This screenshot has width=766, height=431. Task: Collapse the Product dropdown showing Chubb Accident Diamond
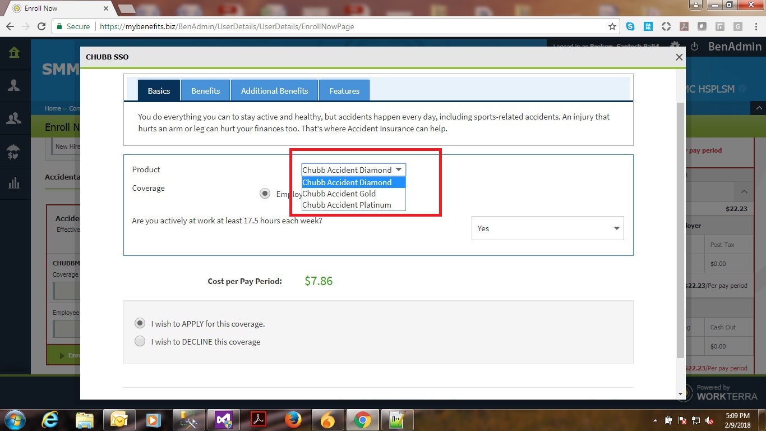pos(353,169)
